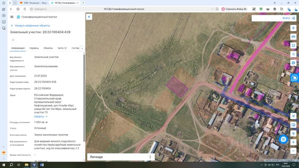Expand the Легенда dropdown
299x168 pixels.
[x=121, y=157]
